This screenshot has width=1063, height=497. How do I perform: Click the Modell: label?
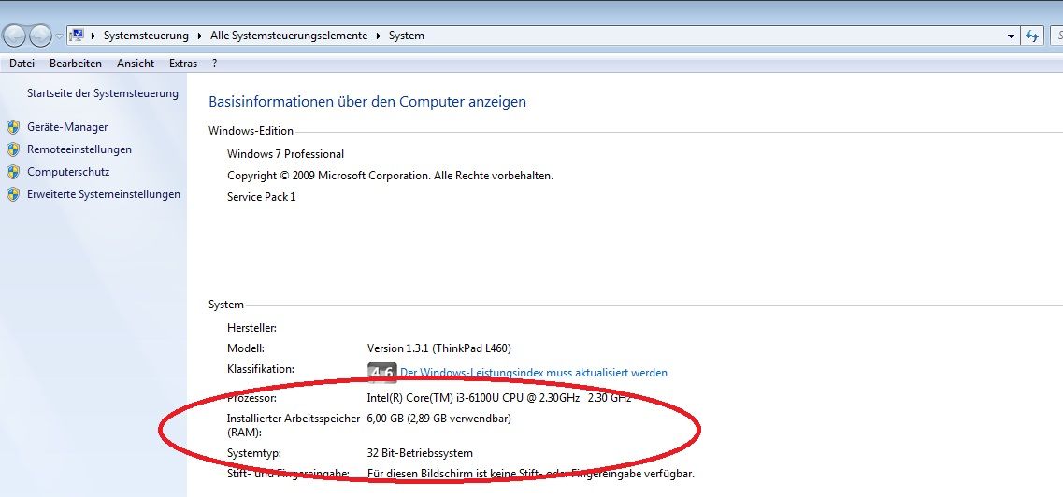[x=245, y=348]
